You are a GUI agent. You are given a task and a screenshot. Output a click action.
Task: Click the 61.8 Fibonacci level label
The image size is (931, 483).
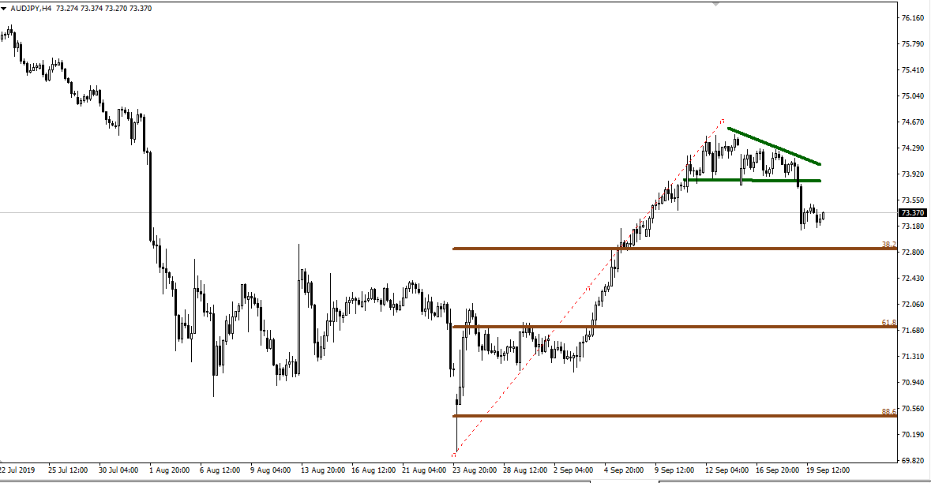coord(888,322)
